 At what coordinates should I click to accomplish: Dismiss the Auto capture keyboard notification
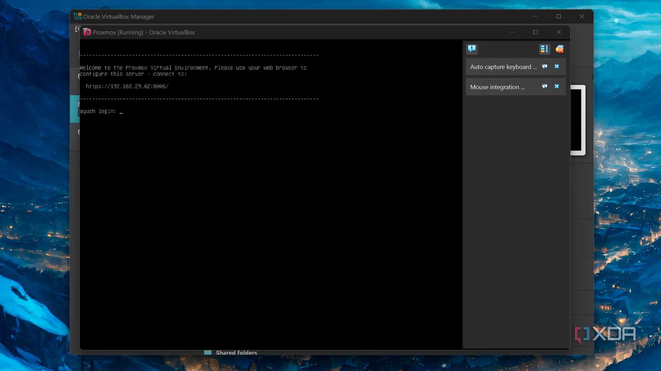tap(557, 66)
